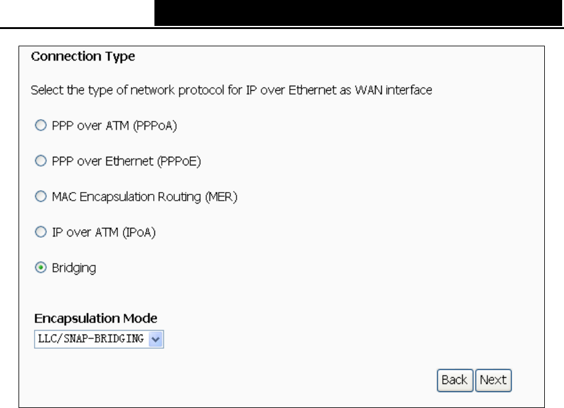Viewport: 564px width, 408px height.
Task: Enable the MAC Encapsulation Routing (MER) radio button
Action: 41,196
